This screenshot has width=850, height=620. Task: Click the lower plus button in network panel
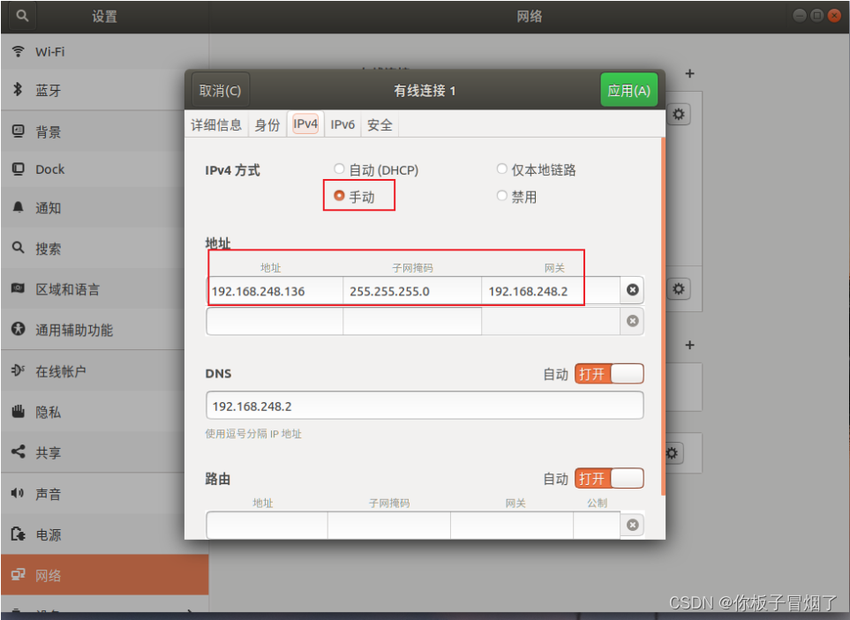[689, 345]
